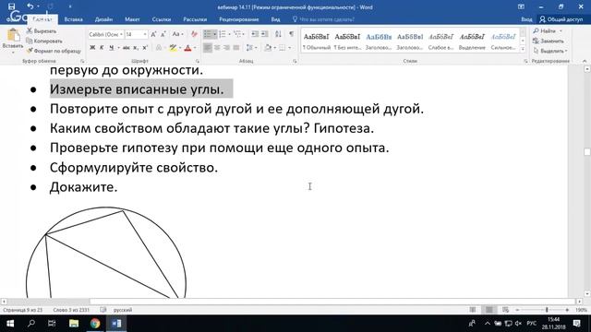
Task: Click the Undo arrow icon
Action: coord(30,6)
